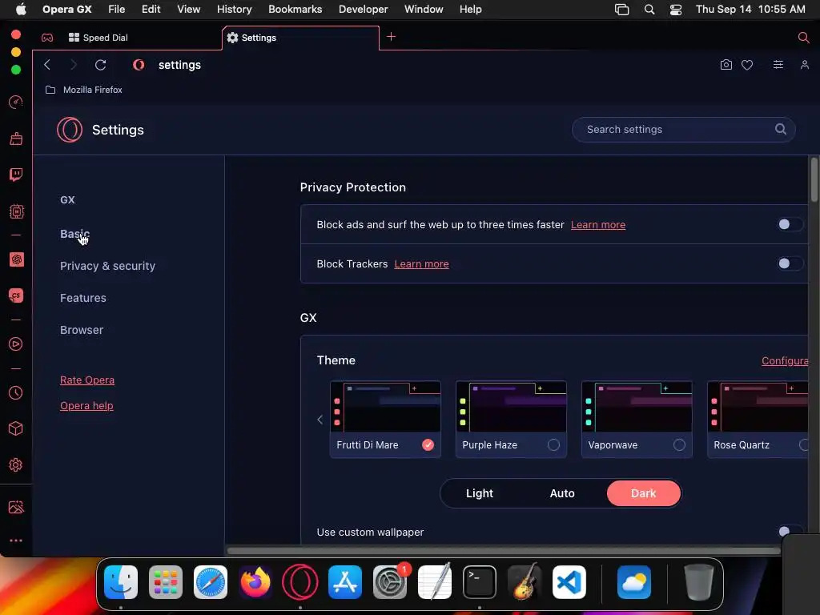Open Spotlight search in menu bar

coord(649,10)
